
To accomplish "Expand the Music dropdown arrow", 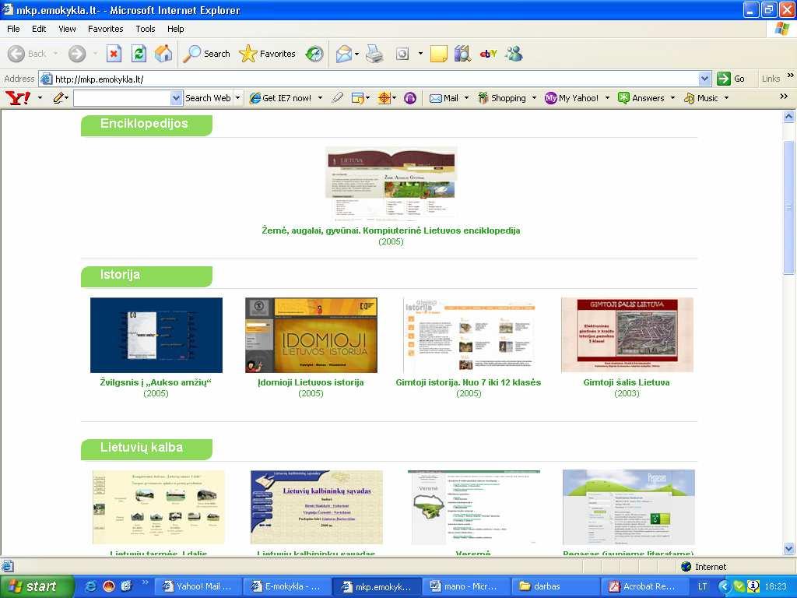I will (726, 98).
